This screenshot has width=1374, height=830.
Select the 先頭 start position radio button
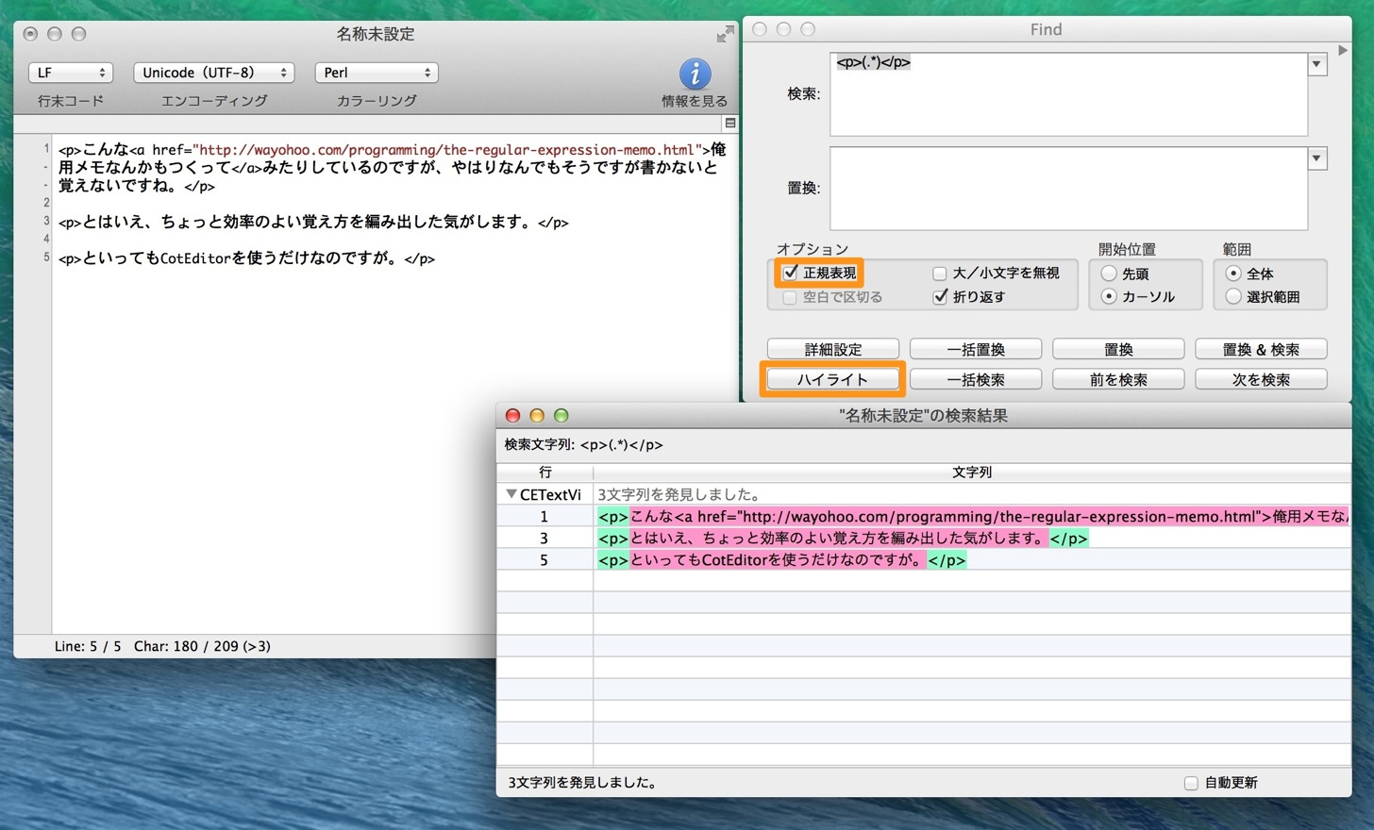pyautogui.click(x=1109, y=274)
